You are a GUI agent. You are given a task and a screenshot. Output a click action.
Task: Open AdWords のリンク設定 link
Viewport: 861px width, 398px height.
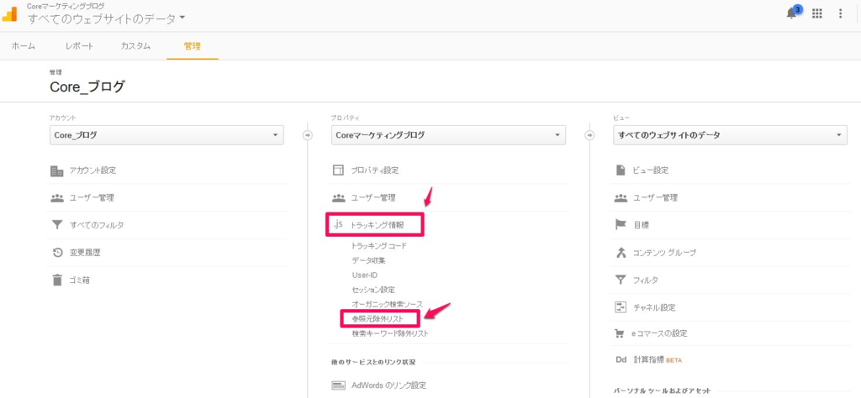click(388, 385)
